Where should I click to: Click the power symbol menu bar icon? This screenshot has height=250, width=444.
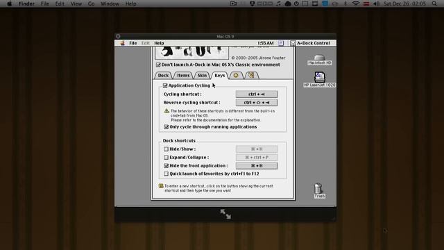[x=296, y=3]
